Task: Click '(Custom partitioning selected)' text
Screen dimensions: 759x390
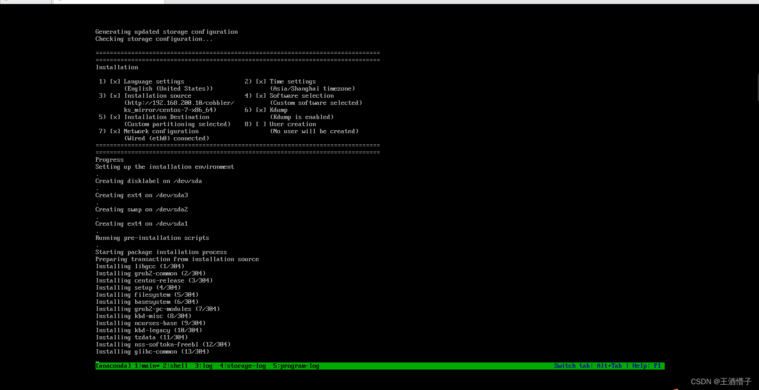Action: click(x=177, y=124)
